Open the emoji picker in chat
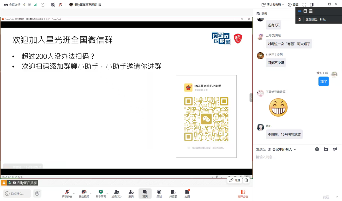The image size is (342, 201). click(317, 149)
